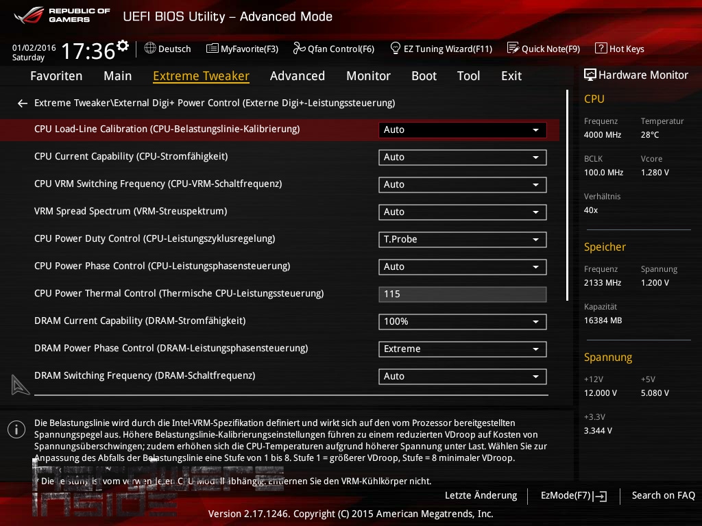Select the DRAM Power Phase Control label
The height and width of the screenshot is (526, 702).
171,349
